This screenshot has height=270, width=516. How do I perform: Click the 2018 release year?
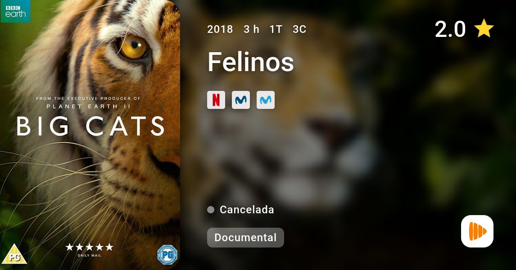coord(220,29)
